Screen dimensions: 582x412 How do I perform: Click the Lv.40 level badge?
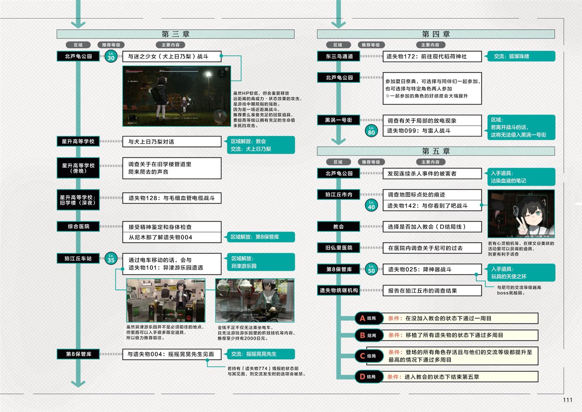(371, 205)
